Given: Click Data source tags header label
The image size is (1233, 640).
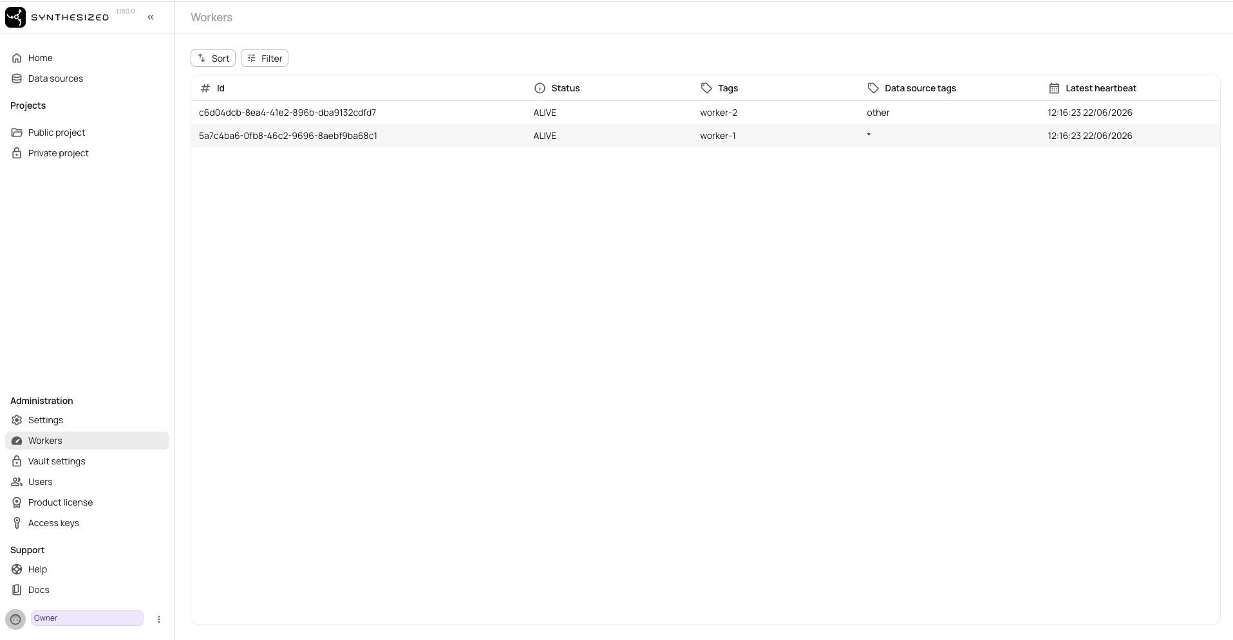Looking at the screenshot, I should coord(920,88).
